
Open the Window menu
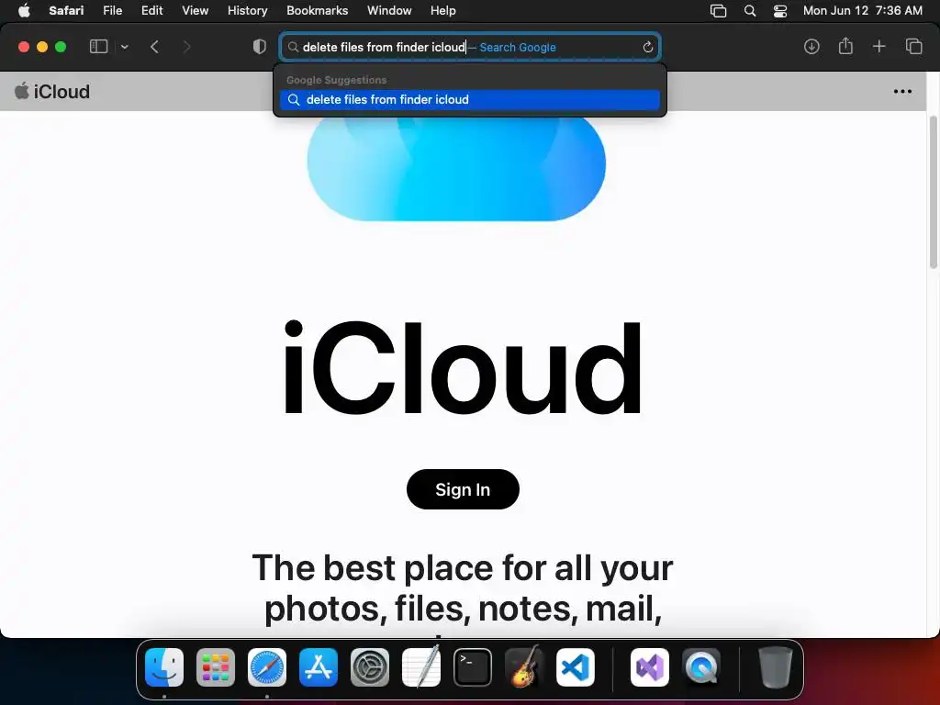[389, 10]
